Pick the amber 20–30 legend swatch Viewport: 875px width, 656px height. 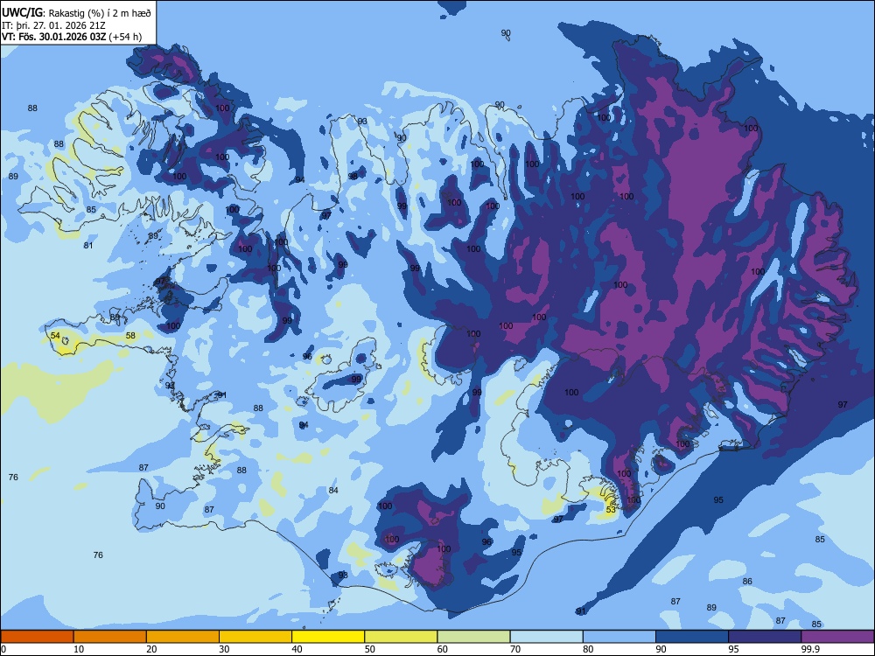tap(183, 637)
